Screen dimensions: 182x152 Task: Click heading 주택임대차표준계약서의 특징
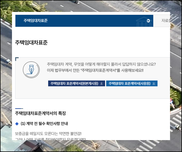click(40, 113)
